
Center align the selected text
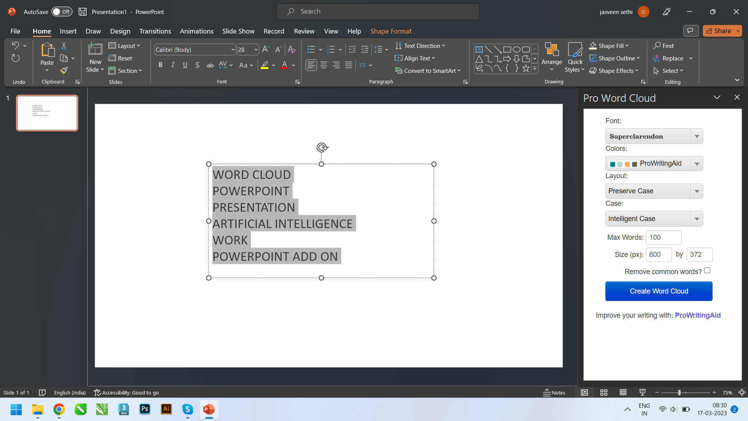click(x=324, y=65)
